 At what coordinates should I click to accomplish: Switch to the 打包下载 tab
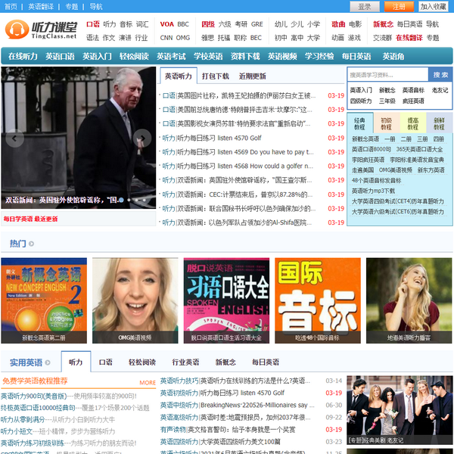click(215, 76)
